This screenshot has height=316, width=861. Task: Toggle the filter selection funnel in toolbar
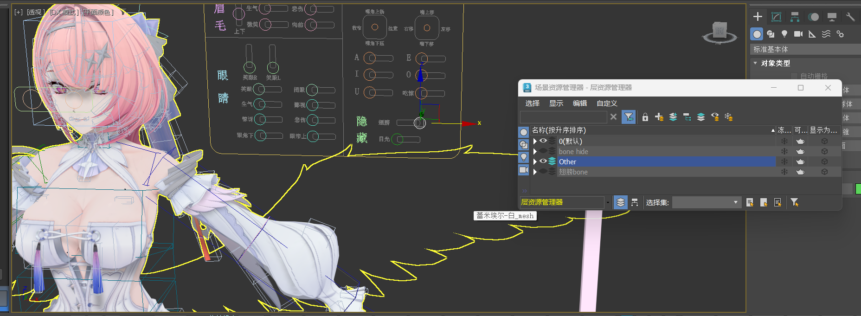click(x=629, y=117)
